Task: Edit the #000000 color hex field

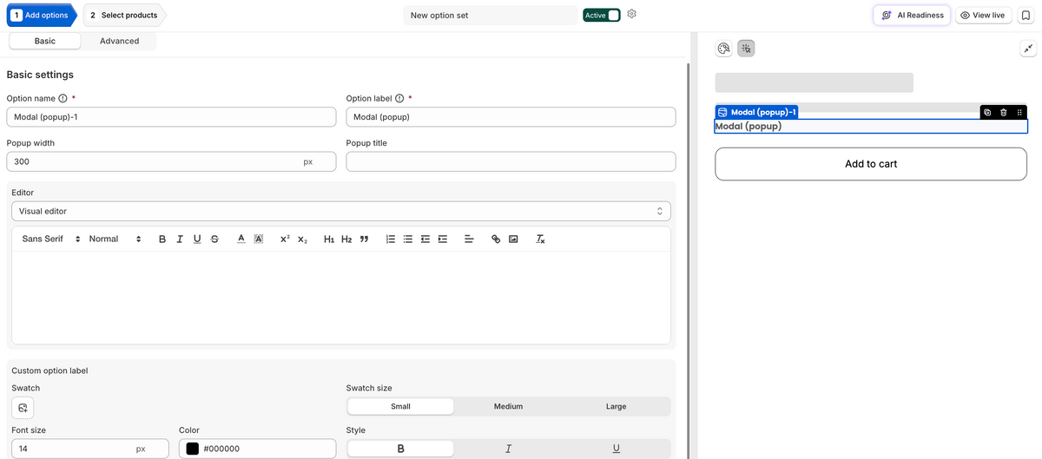Action: click(257, 449)
